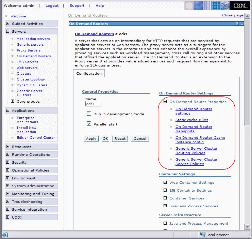Minimize the On Demand Routers portlet
The image size is (252, 239).
point(241,24)
